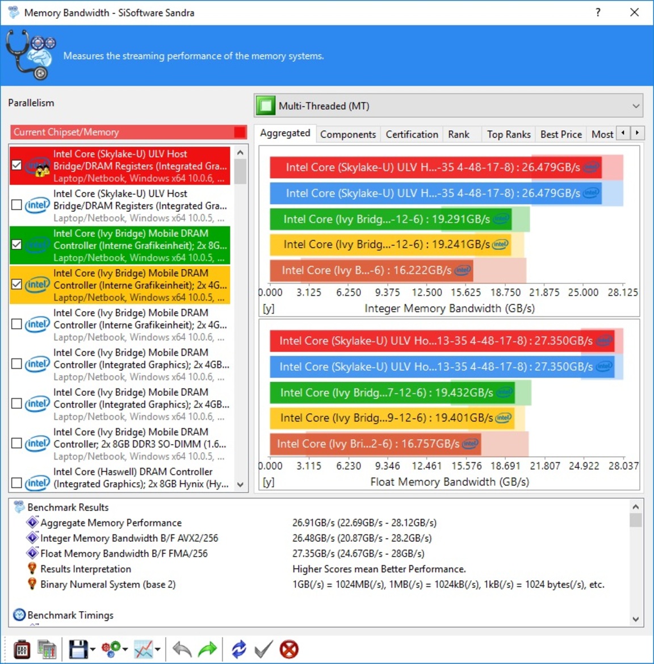Uncheck the red Skylake-U Windows 10.0.6 entry checkbox

16,165
